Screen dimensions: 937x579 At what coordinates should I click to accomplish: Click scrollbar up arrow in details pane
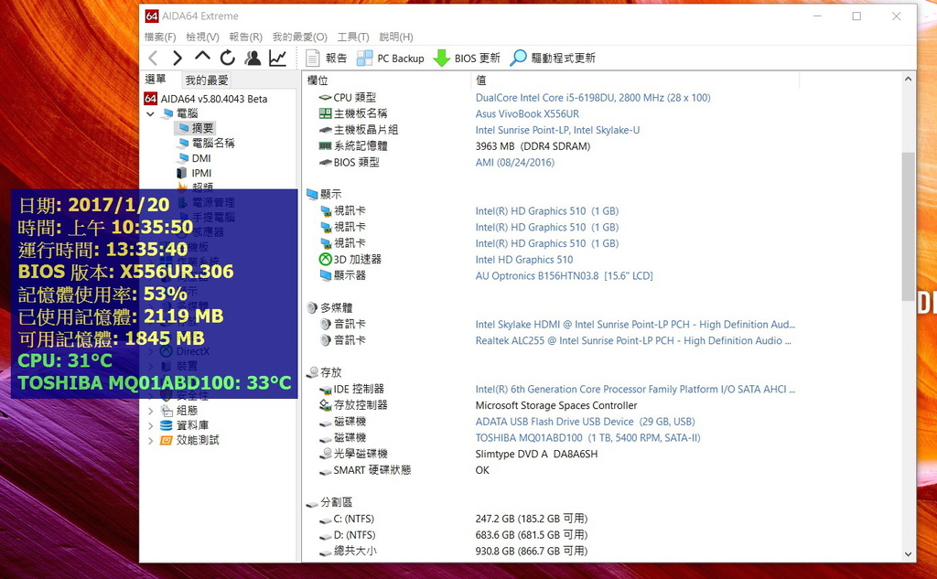click(909, 79)
